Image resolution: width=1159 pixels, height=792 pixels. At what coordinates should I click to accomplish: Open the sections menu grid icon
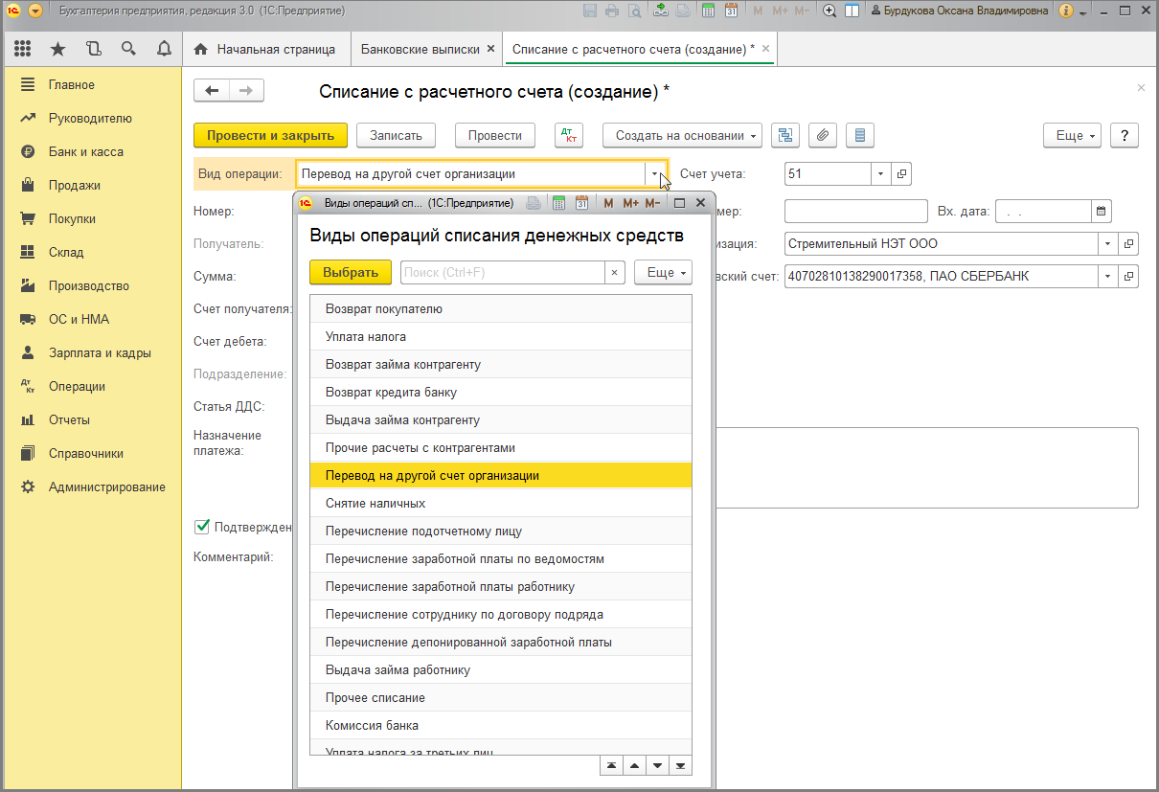coord(23,49)
